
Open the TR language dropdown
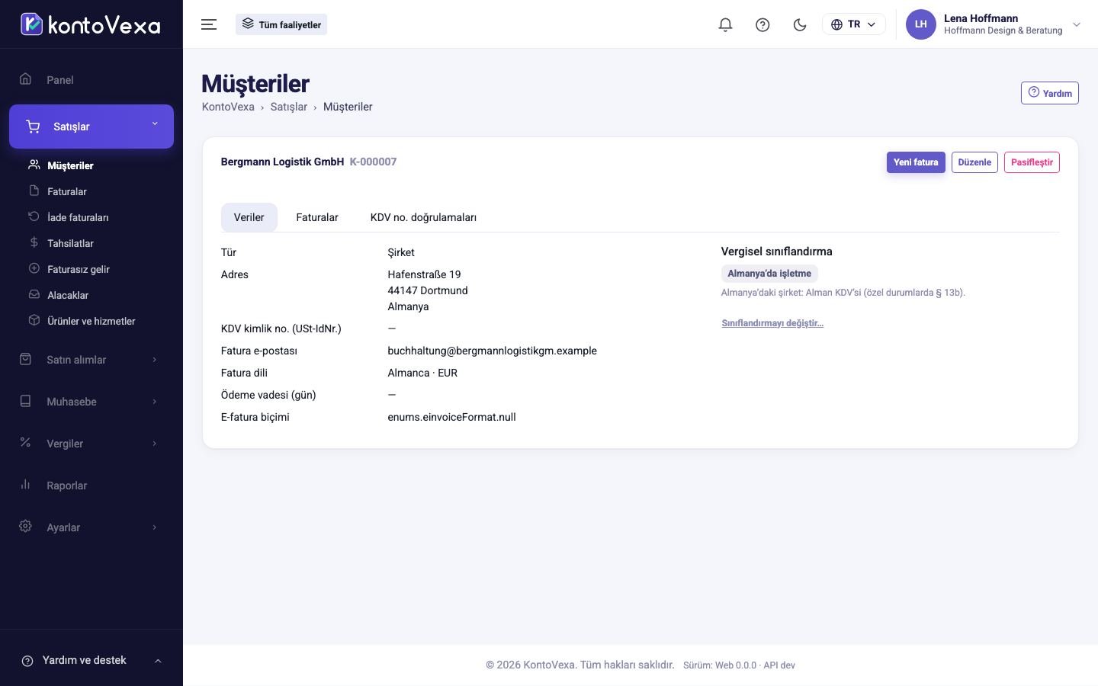click(x=853, y=24)
